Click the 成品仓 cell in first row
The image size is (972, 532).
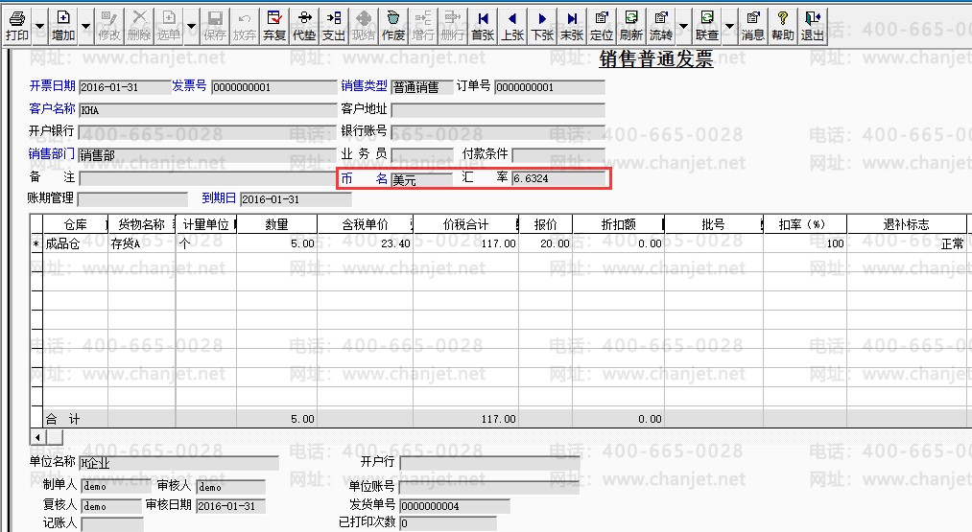point(75,243)
